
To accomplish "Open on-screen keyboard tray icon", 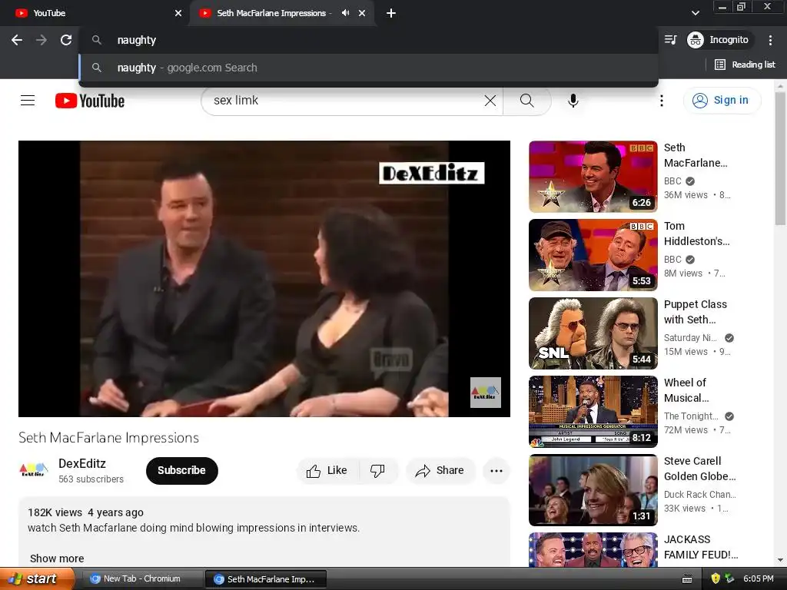I will [687, 579].
